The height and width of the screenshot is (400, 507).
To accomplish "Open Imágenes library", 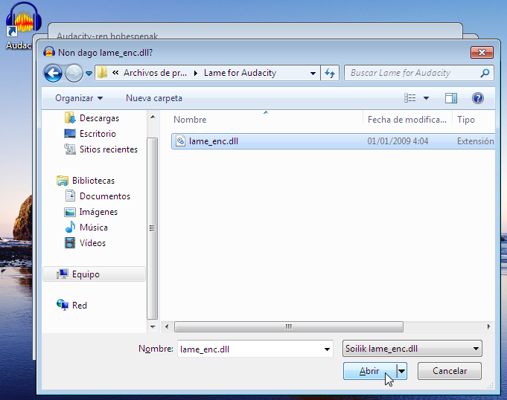I will click(x=98, y=212).
